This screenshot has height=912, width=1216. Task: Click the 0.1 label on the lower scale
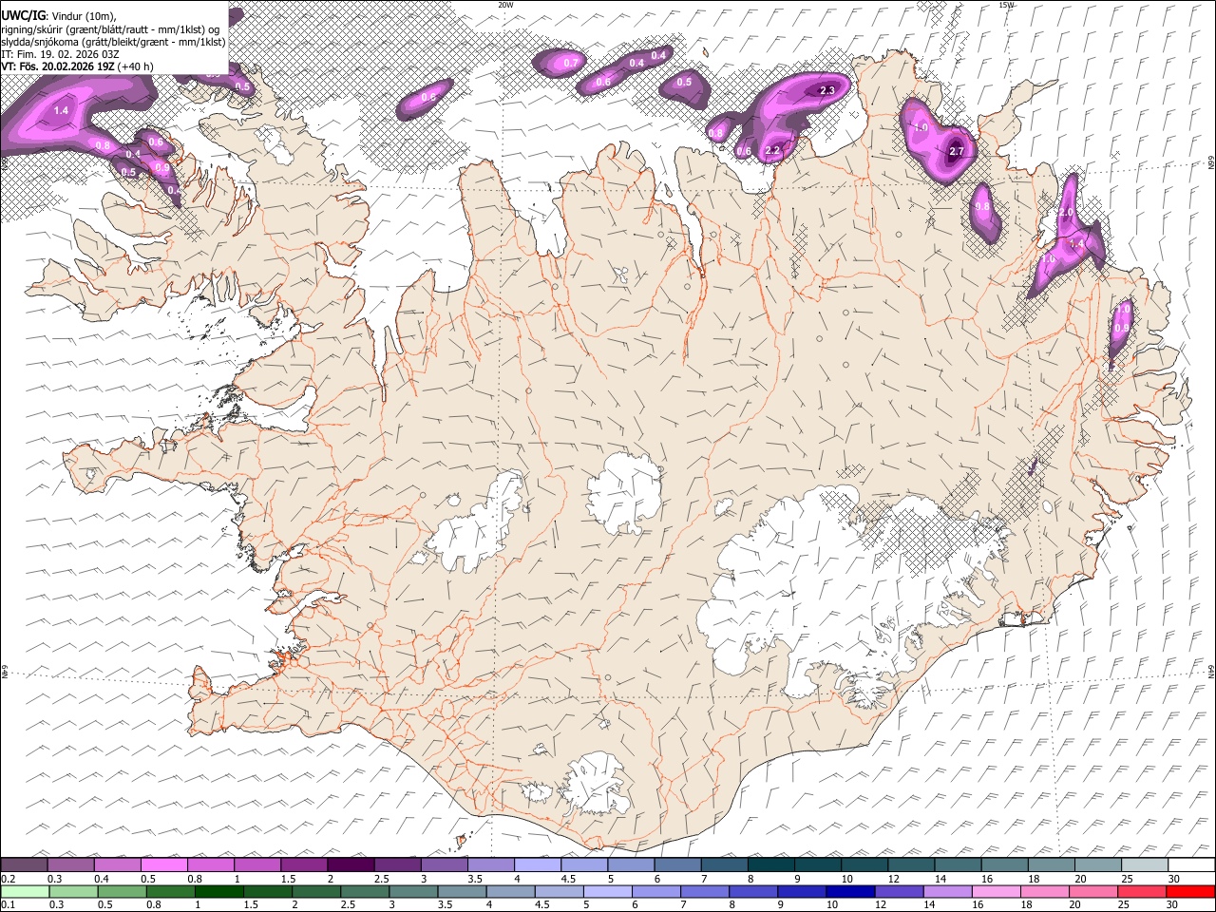7,904
